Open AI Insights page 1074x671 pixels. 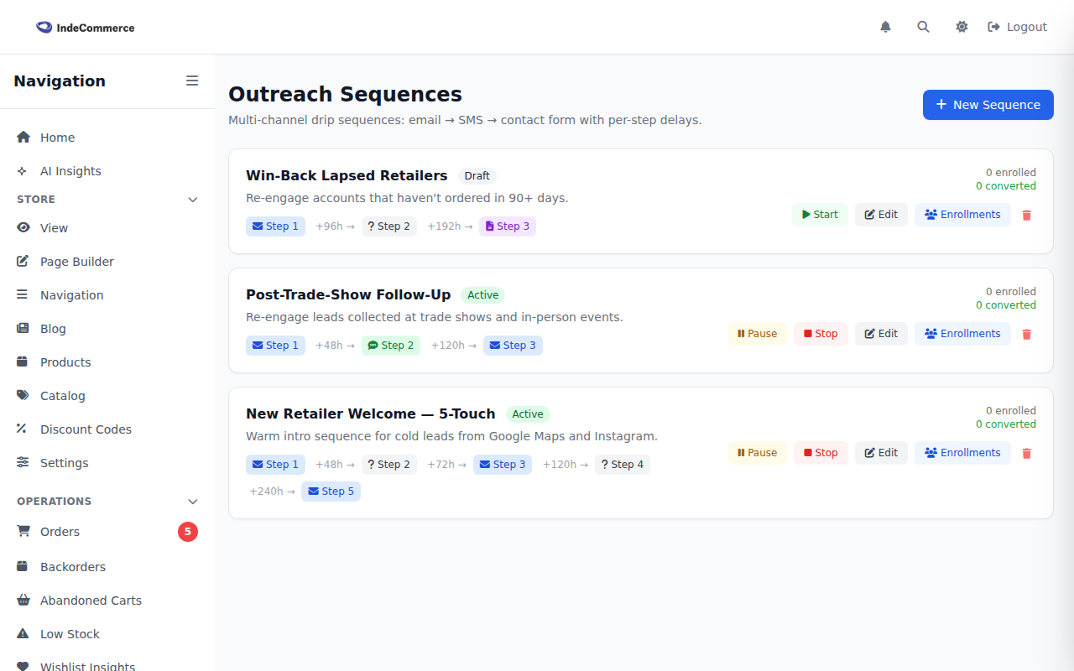[107, 171]
